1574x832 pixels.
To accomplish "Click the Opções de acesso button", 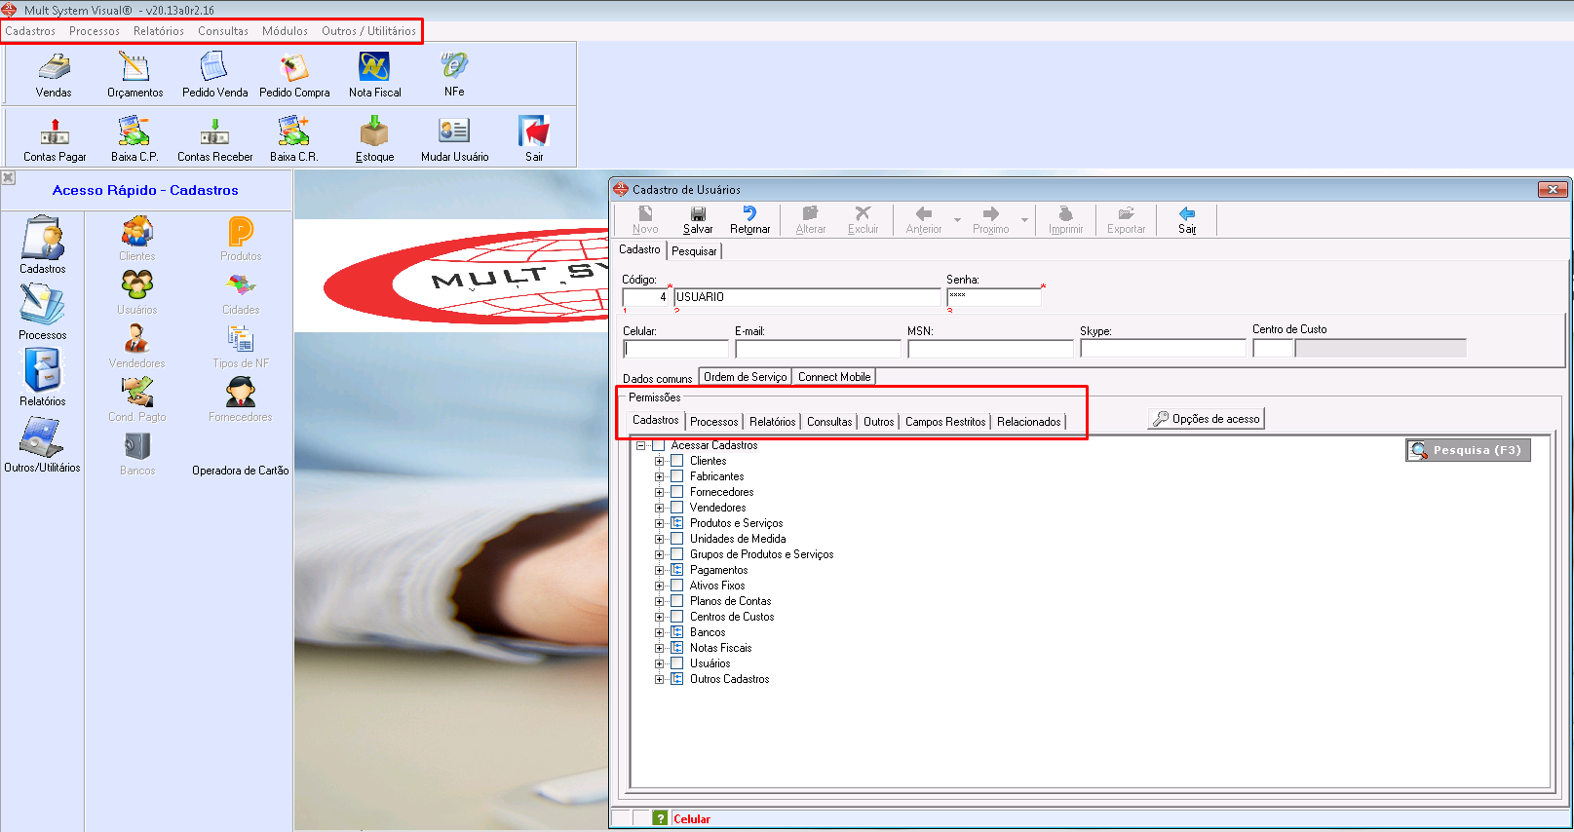I will pos(1207,419).
